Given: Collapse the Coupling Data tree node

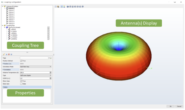Looking at the screenshot, I should click(3, 25).
